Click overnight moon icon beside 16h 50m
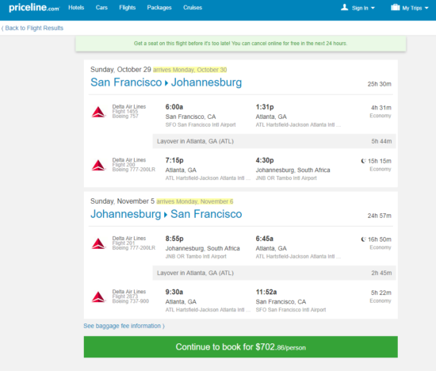The image size is (436, 371). 363,239
